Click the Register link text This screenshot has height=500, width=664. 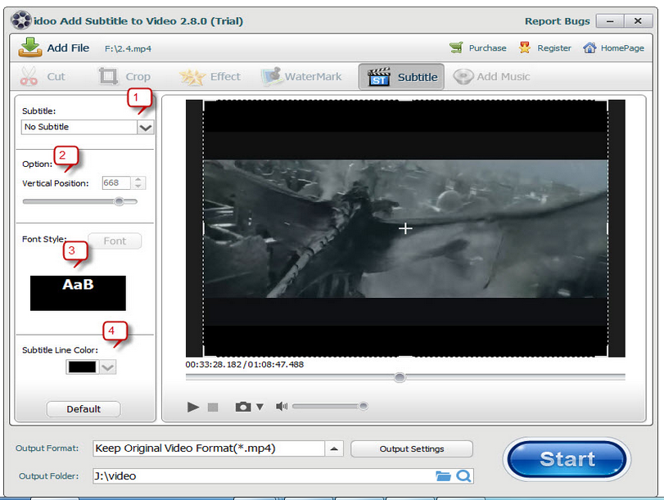tap(554, 47)
